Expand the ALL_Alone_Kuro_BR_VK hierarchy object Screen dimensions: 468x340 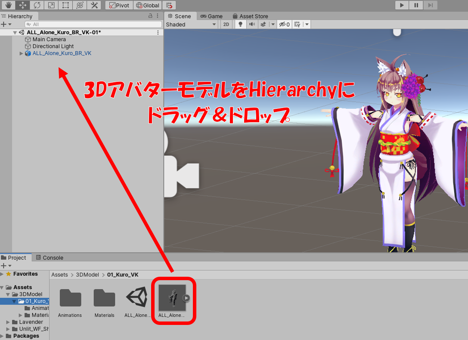(x=22, y=53)
